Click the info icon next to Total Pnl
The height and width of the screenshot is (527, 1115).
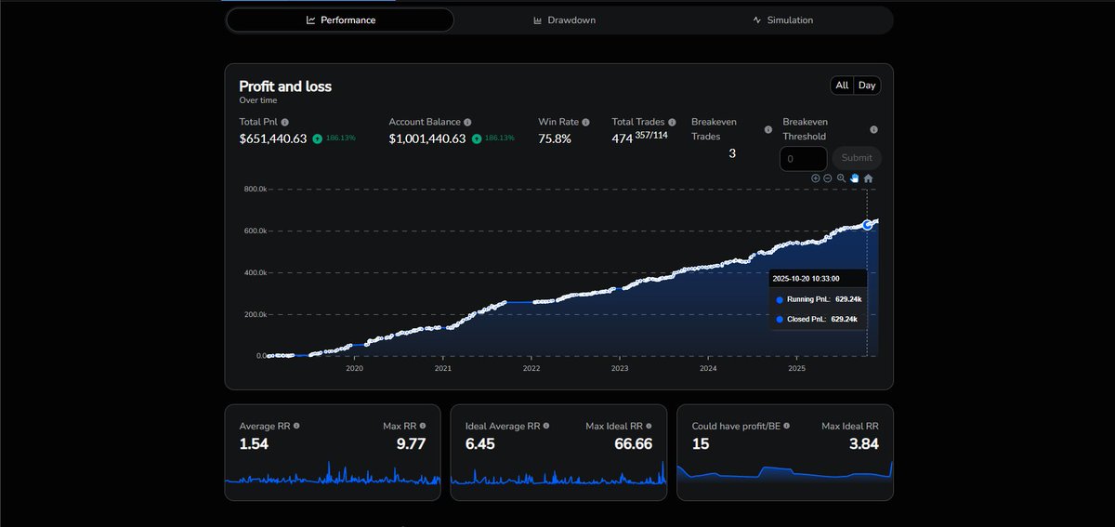[285, 122]
